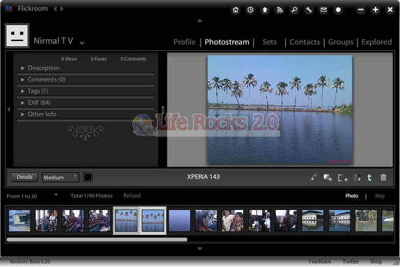Open the Blog link

376,261
